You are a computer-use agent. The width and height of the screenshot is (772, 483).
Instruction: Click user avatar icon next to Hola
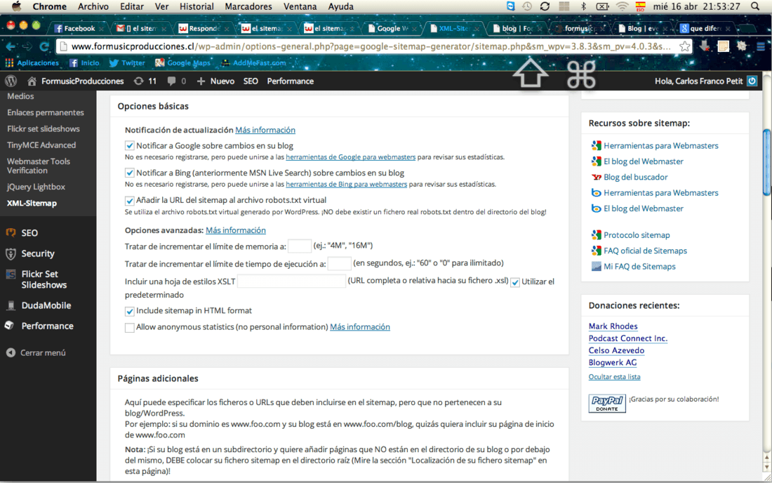coord(752,81)
